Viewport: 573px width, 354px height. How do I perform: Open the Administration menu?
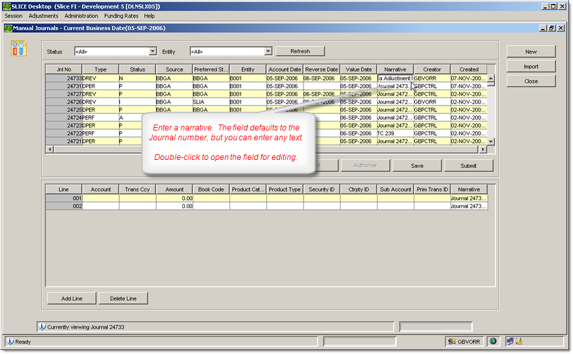point(81,16)
